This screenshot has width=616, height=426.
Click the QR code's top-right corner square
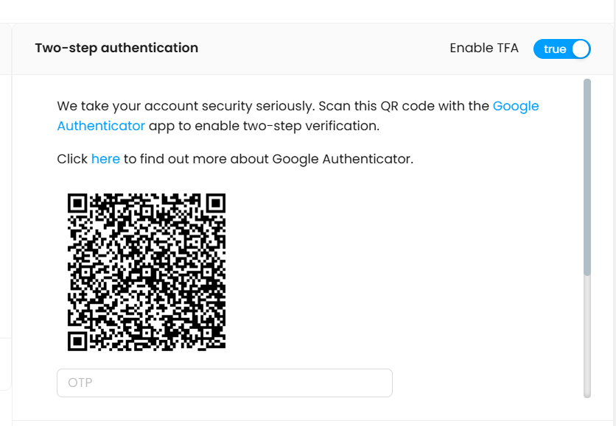[215, 204]
